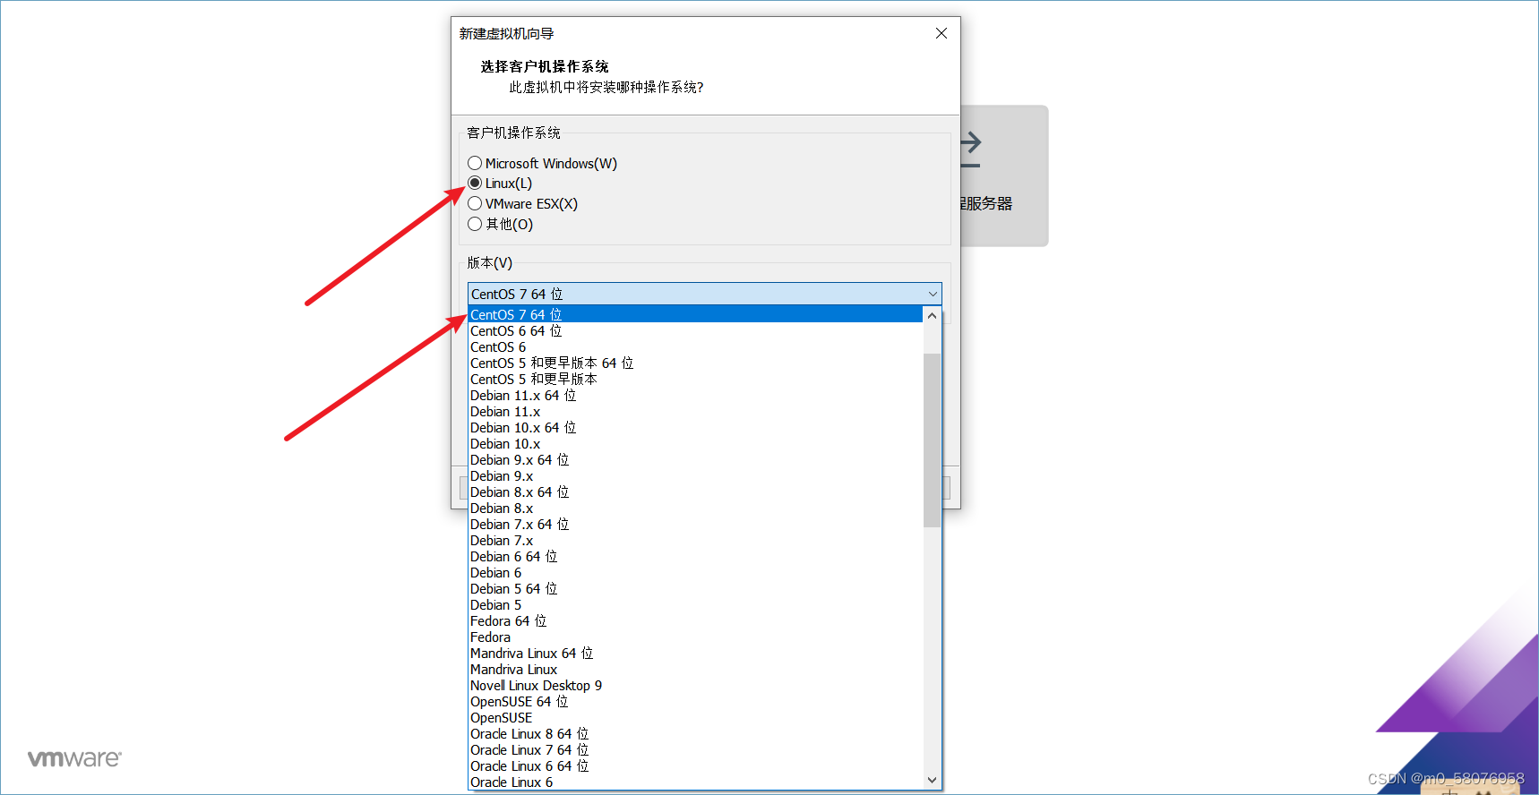Choose Debian 9.x entry
Image resolution: width=1539 pixels, height=795 pixels.
click(695, 475)
